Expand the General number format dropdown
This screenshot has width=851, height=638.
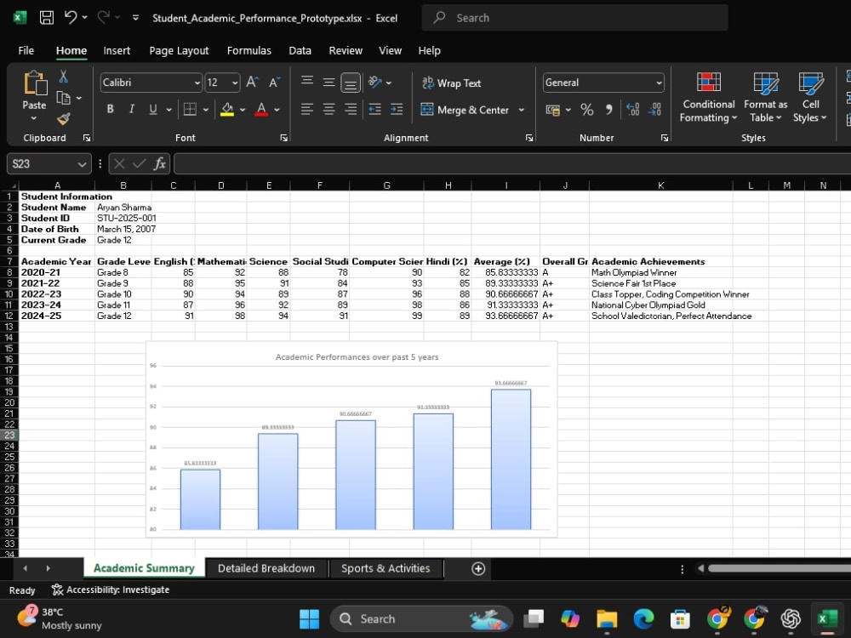659,83
